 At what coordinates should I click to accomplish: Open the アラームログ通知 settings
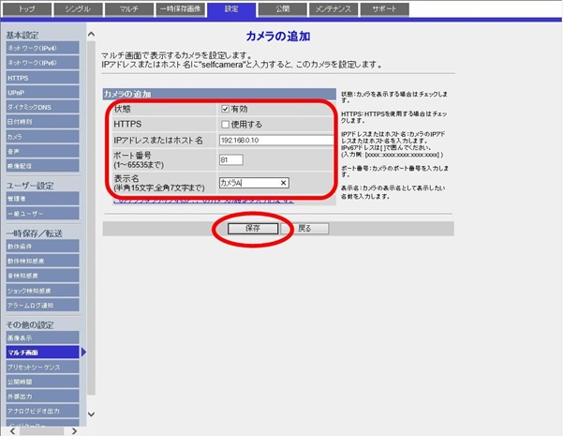click(42, 305)
